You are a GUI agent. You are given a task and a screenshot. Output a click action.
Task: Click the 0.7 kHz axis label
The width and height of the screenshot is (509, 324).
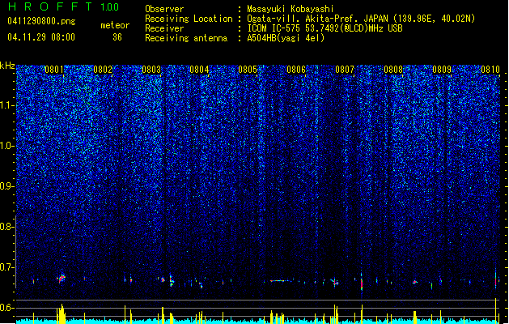click(x=6, y=267)
